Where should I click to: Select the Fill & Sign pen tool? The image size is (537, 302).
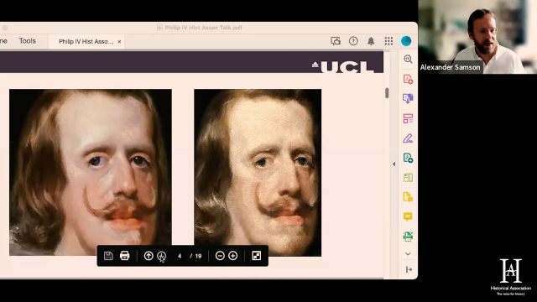point(408,138)
